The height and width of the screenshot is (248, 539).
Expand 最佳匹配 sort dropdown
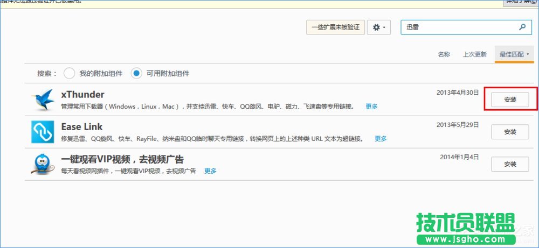tap(514, 54)
